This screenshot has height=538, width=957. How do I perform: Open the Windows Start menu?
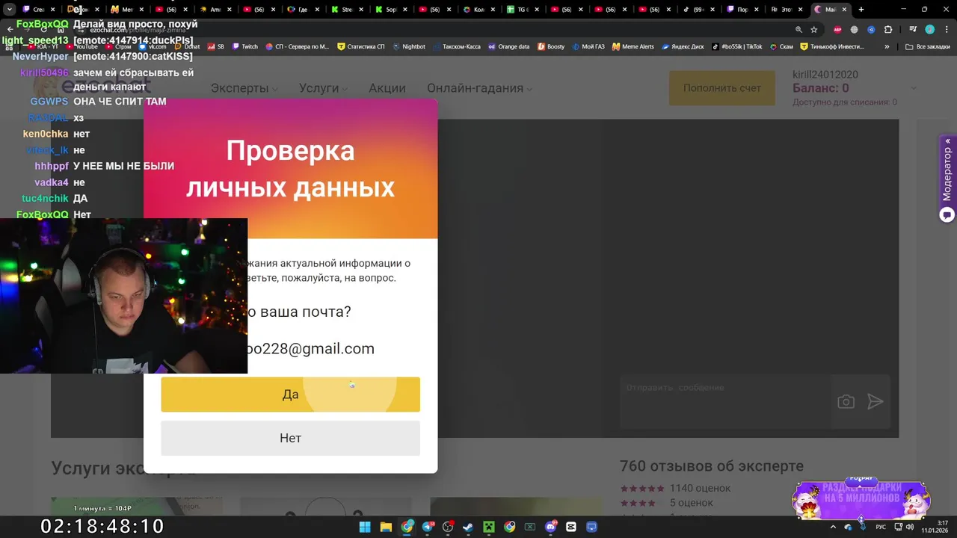pos(365,527)
